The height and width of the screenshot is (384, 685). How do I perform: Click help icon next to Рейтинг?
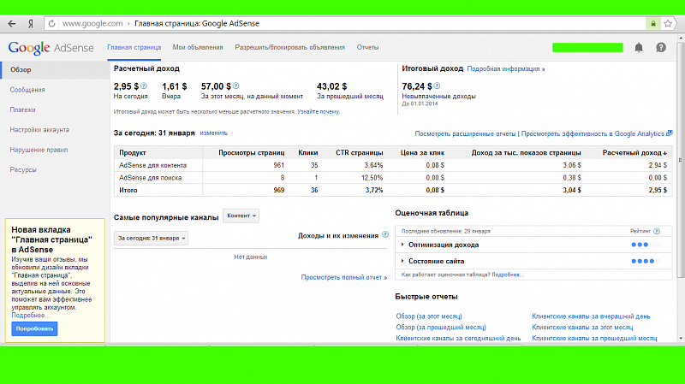pyautogui.click(x=657, y=231)
